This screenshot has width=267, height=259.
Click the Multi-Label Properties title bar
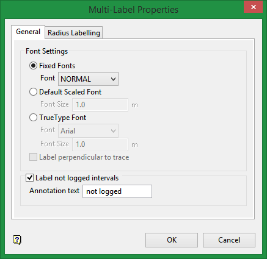click(133, 10)
